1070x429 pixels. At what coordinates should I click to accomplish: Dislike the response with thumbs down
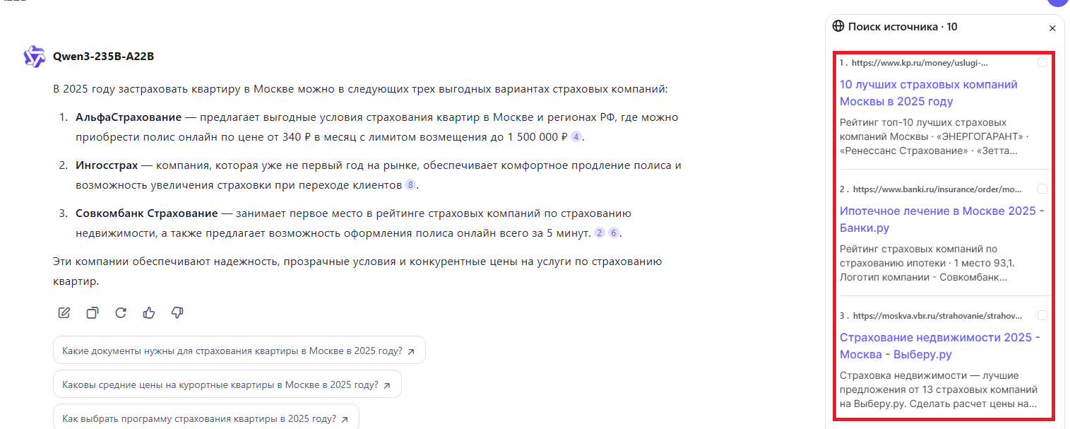[x=177, y=312]
